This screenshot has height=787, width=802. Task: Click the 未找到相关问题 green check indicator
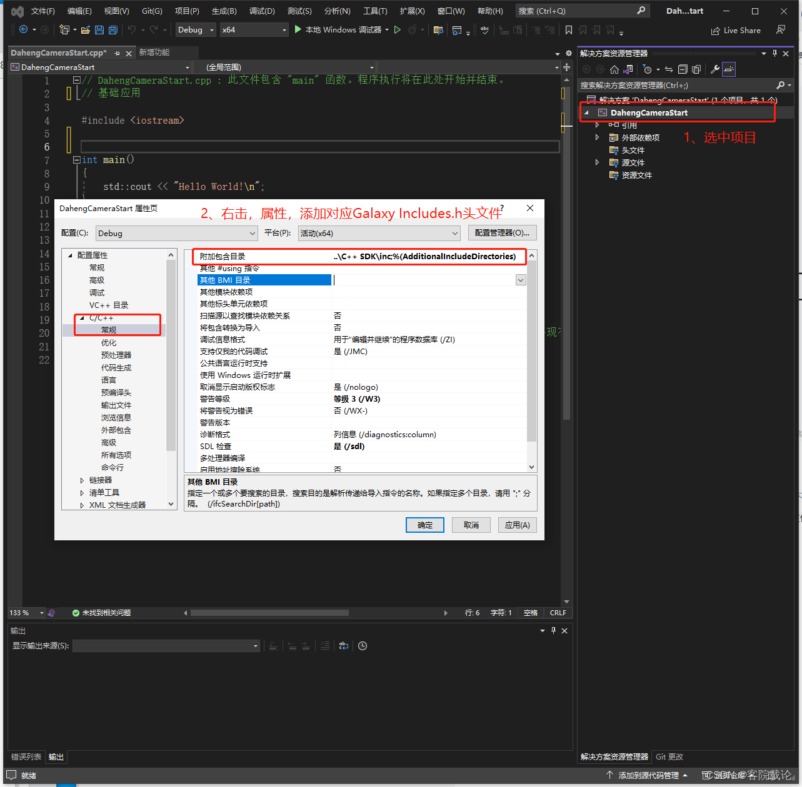[101, 613]
